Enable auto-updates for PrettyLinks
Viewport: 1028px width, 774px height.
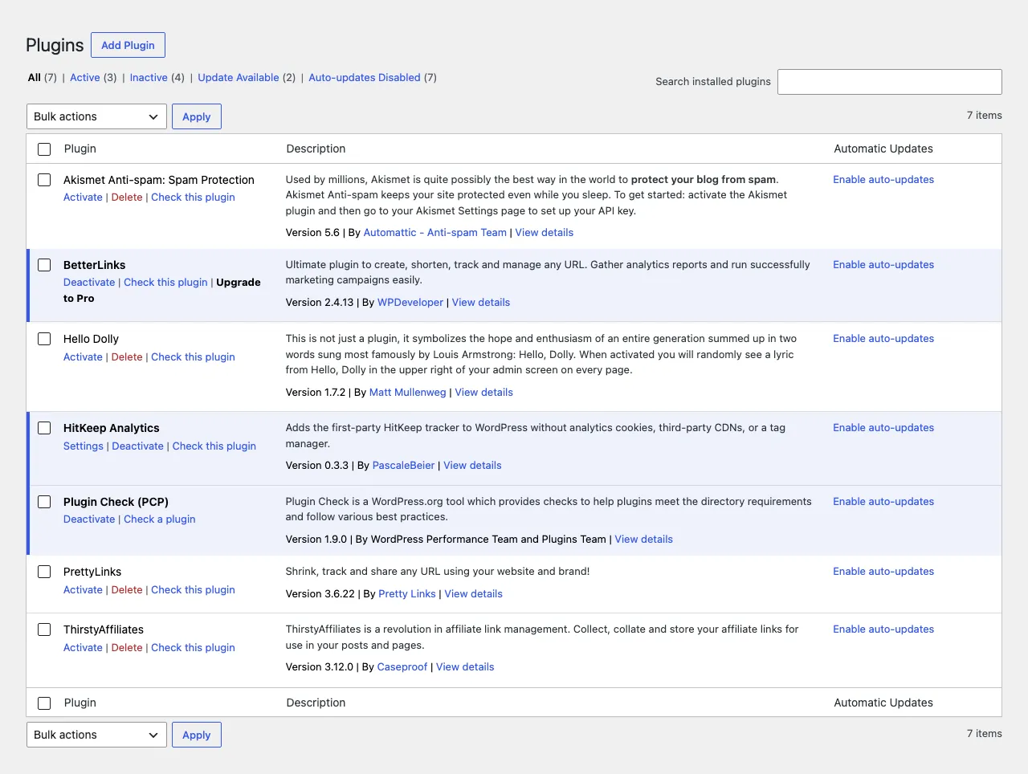pos(883,572)
